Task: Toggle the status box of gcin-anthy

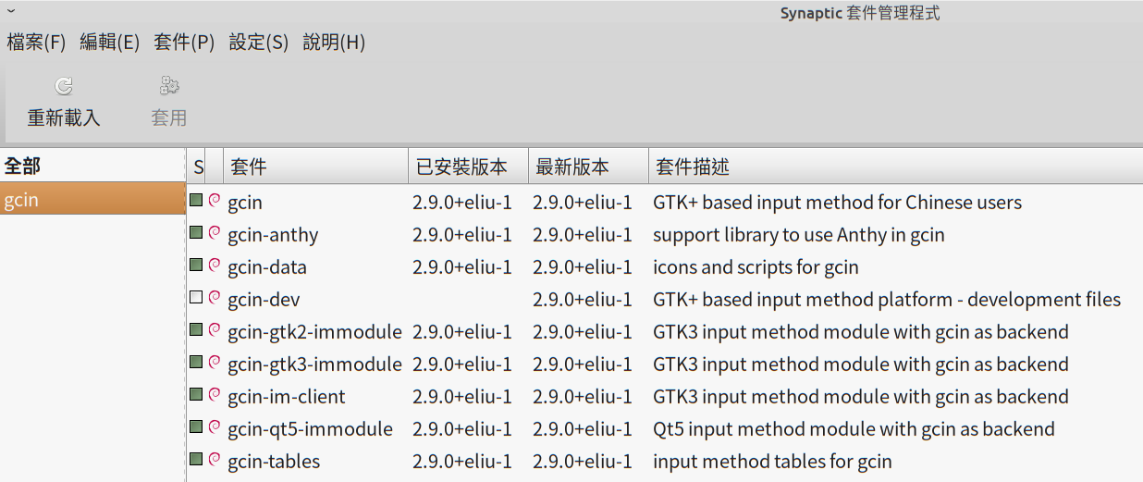Action: 196,232
